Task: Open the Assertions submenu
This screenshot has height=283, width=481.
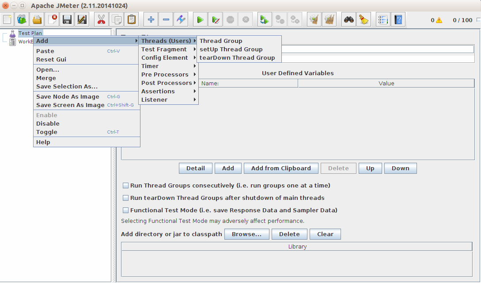Action: pyautogui.click(x=168, y=92)
